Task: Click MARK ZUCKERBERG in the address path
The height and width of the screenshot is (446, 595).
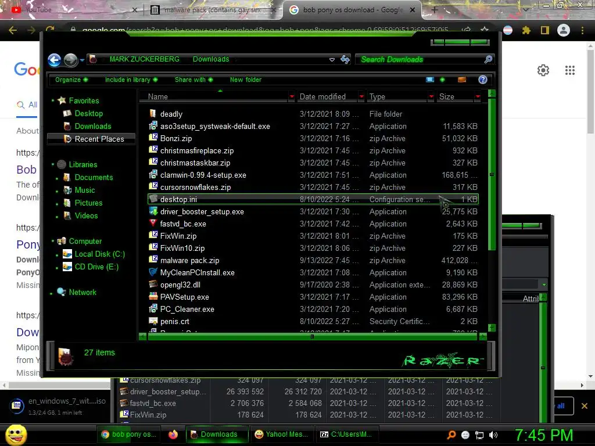Action: coord(144,59)
